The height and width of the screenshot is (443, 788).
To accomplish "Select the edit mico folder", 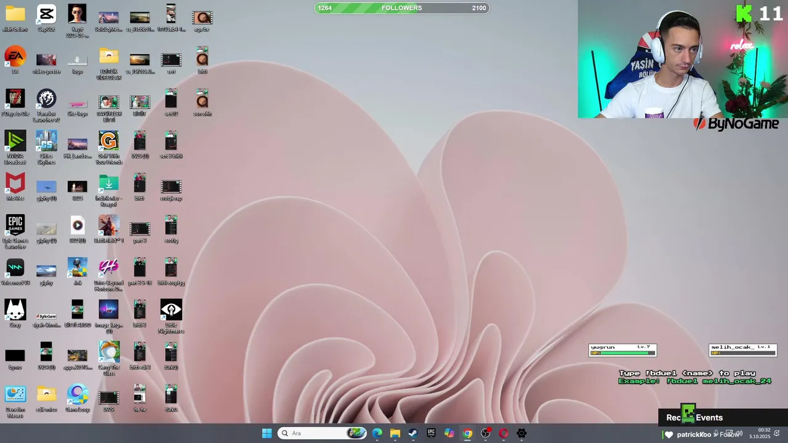I will tap(46, 398).
